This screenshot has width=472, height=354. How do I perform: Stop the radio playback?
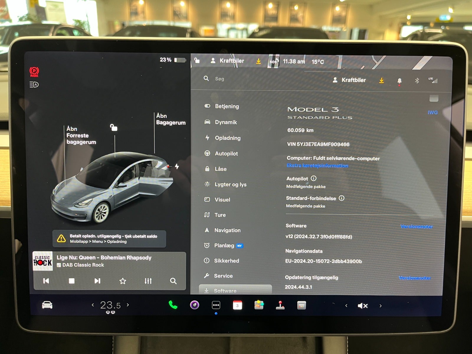[72, 281]
